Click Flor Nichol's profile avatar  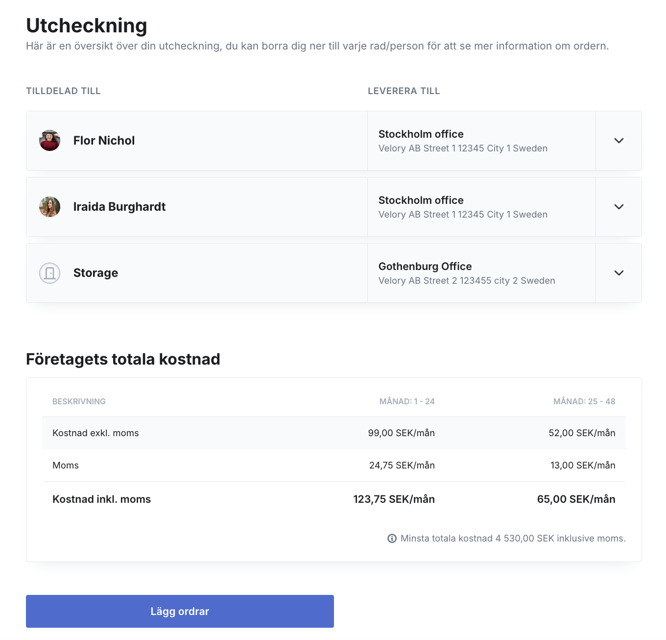point(49,141)
